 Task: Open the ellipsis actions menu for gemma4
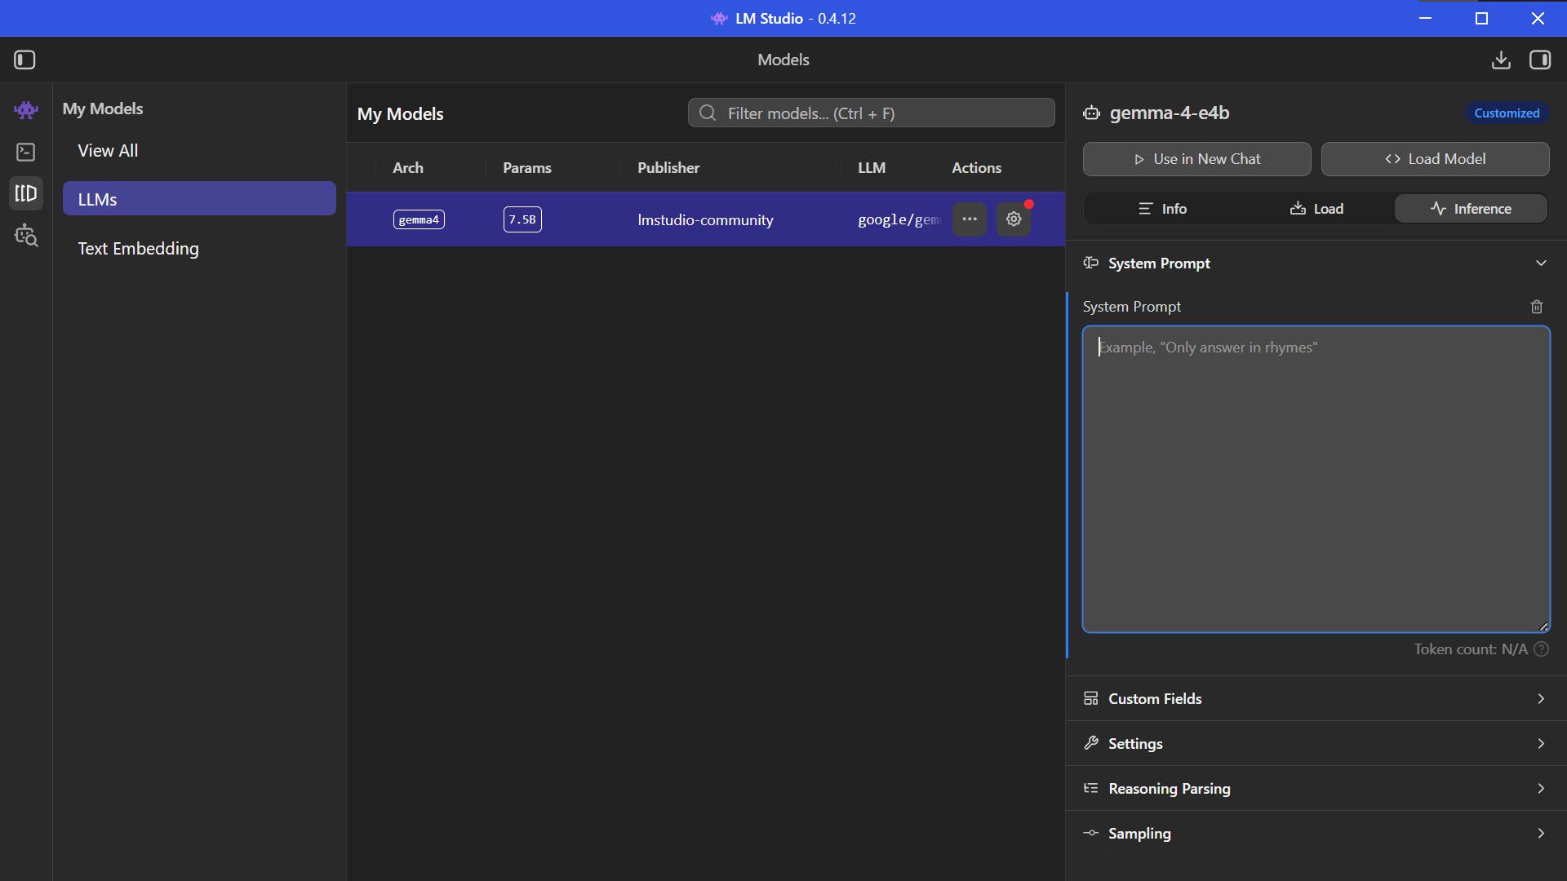pos(970,219)
